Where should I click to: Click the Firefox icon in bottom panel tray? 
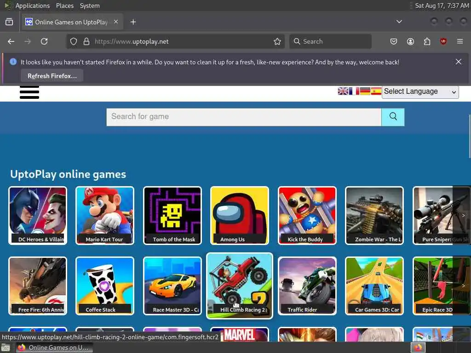[x=418, y=347]
